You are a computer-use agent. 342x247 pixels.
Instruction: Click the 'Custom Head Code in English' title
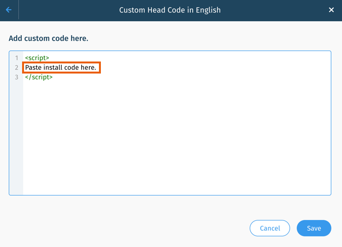click(x=170, y=10)
